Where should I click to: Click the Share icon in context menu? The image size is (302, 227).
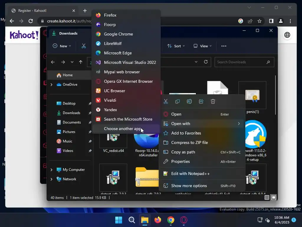pyautogui.click(x=201, y=101)
